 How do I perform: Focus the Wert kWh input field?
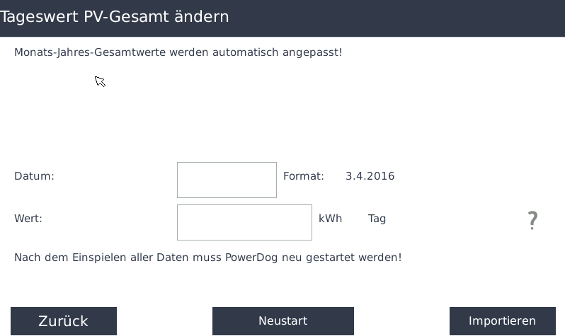pyautogui.click(x=244, y=223)
